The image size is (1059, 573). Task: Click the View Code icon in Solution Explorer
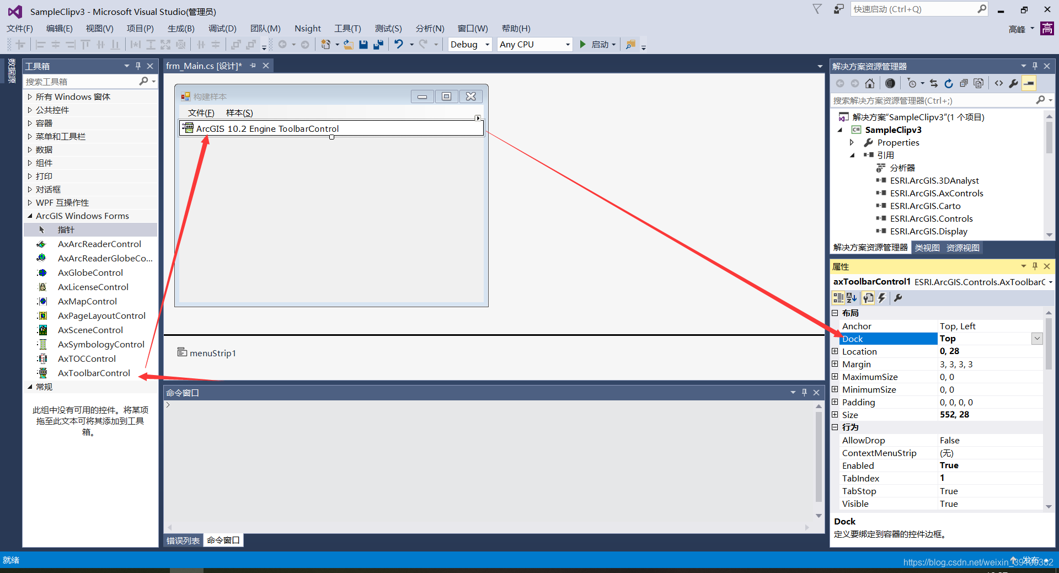(x=999, y=83)
